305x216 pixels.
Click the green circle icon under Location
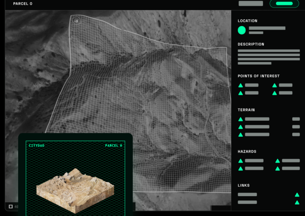(x=241, y=30)
